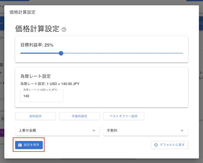Screen dimensions: 203x163
Task: Click the 為替レート設定: 1 USD = 140.00 JPY text
Action: (x=50, y=84)
